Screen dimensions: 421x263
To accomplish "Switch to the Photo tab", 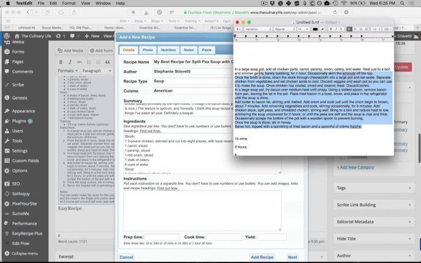I will (x=148, y=50).
